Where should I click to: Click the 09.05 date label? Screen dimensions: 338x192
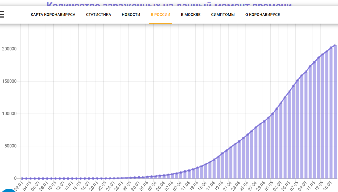pyautogui.click(x=302, y=186)
